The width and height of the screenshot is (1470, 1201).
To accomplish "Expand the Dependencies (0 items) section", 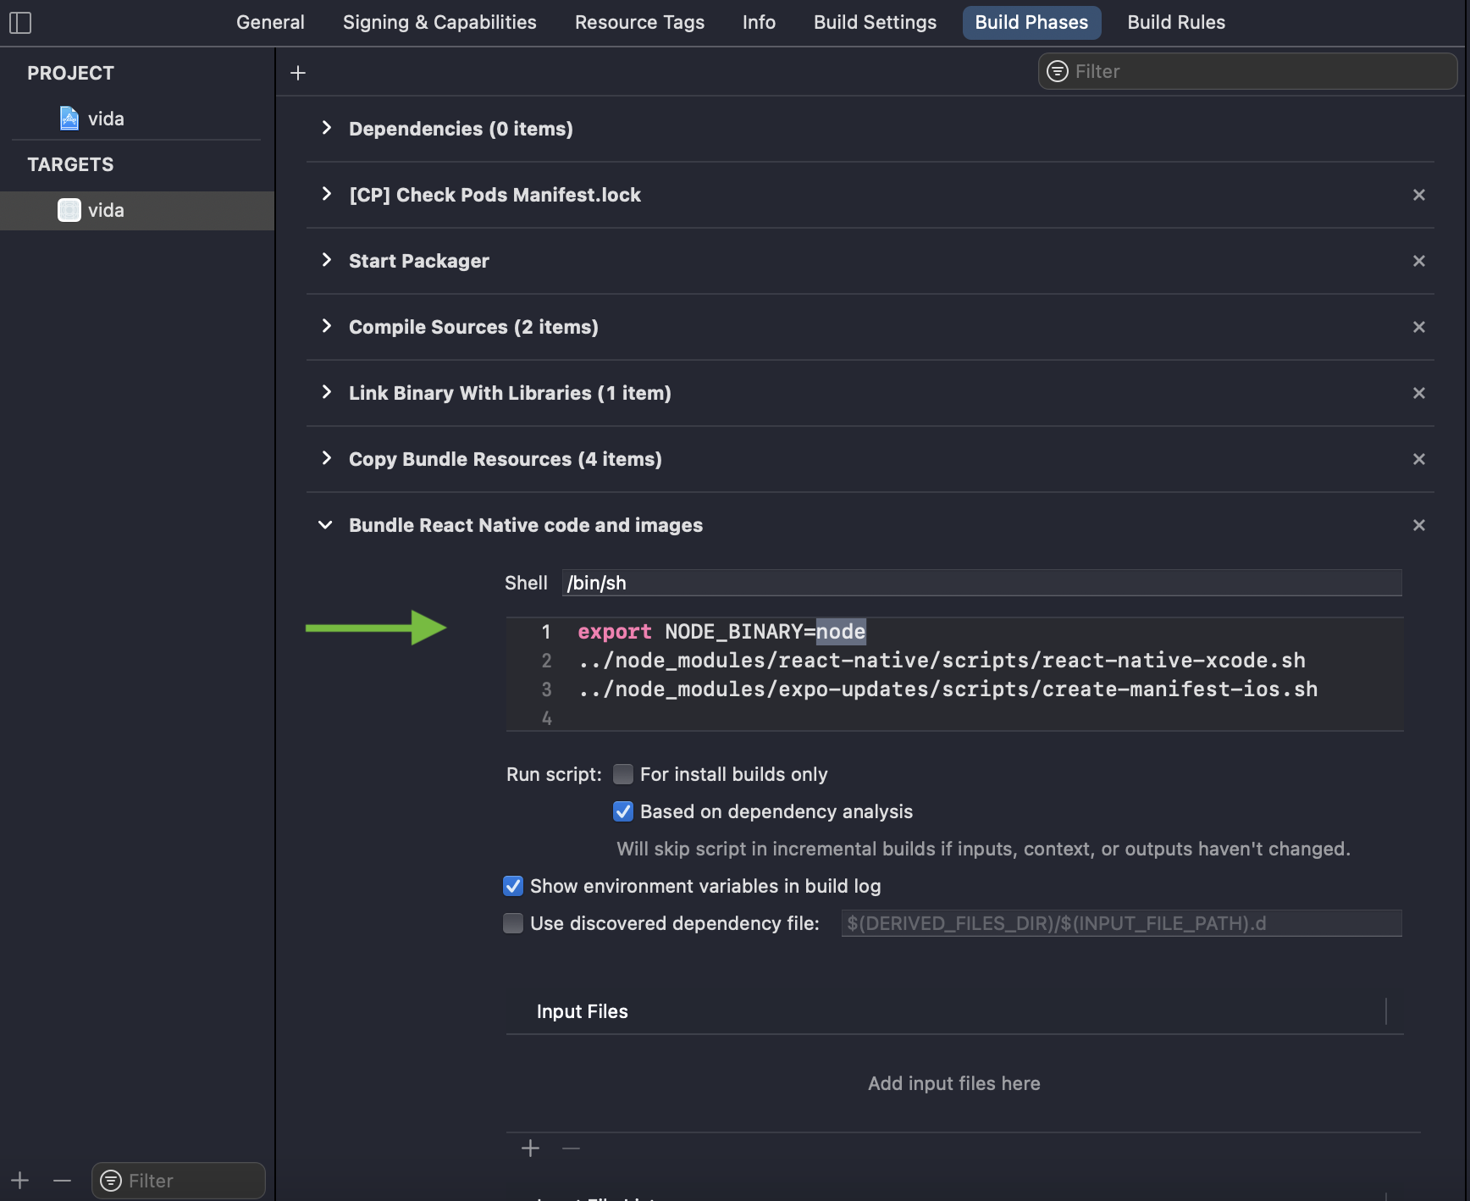I will (x=327, y=128).
